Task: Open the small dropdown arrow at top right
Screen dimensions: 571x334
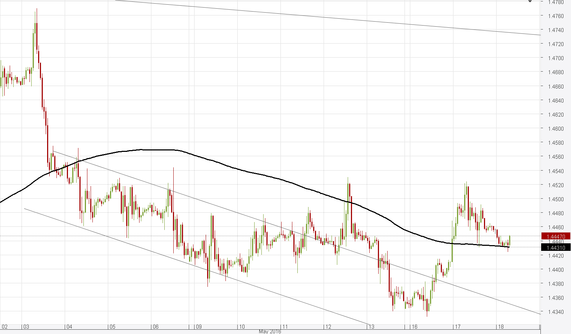Action: [x=530, y=2]
